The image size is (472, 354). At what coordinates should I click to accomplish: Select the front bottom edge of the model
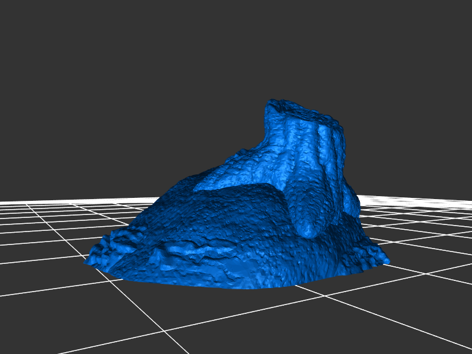coord(236,286)
